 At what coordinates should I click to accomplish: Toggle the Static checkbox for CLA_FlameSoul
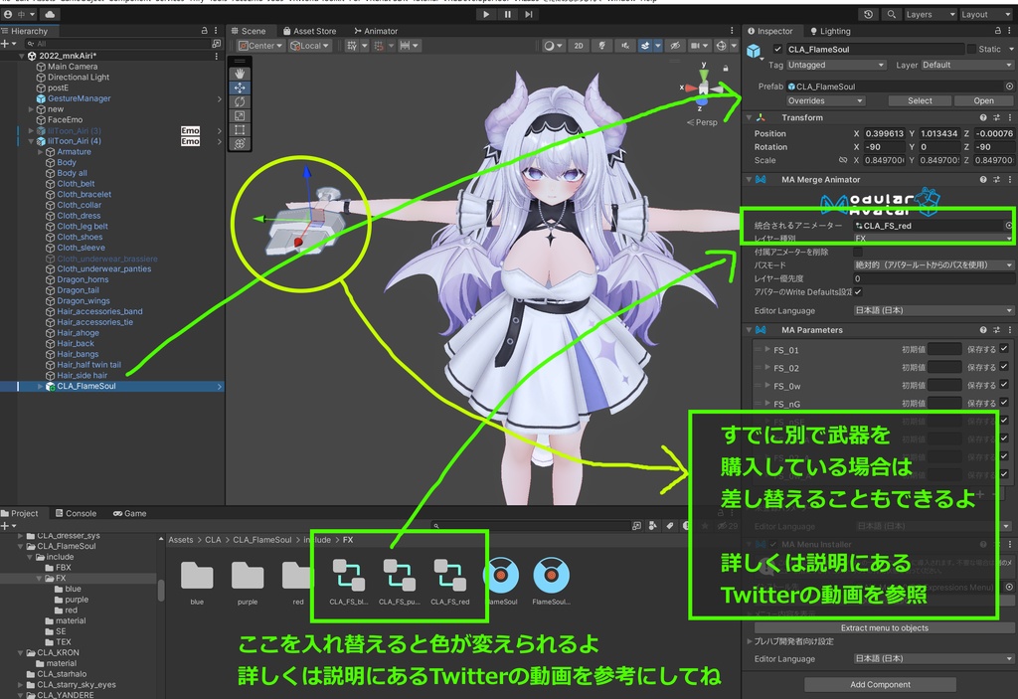[972, 49]
